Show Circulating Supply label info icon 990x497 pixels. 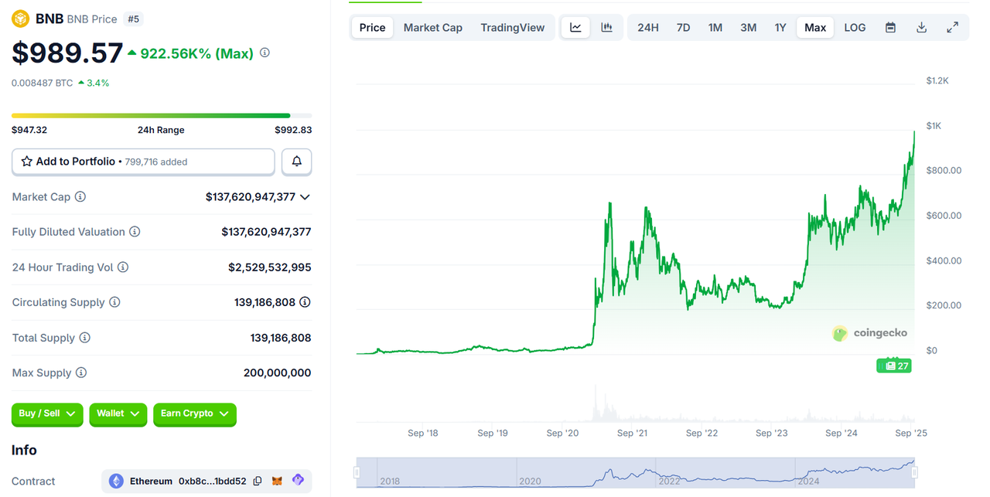pos(114,302)
